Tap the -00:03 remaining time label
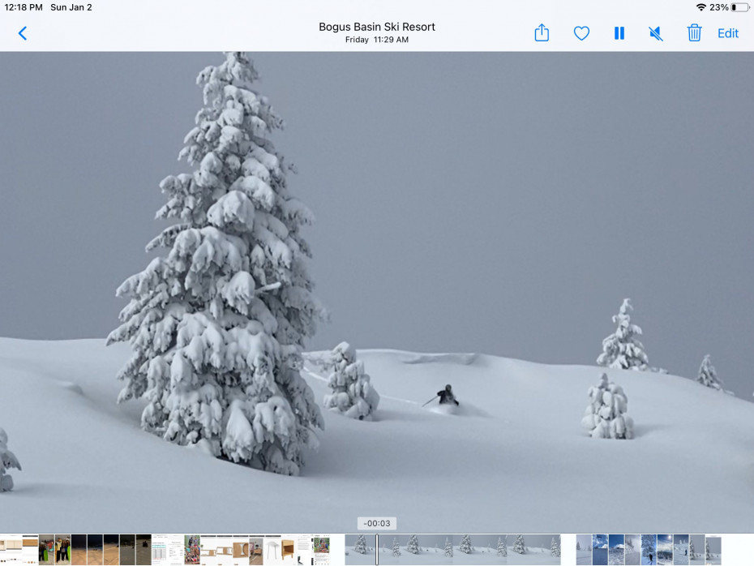The width and height of the screenshot is (754, 566). point(377,523)
